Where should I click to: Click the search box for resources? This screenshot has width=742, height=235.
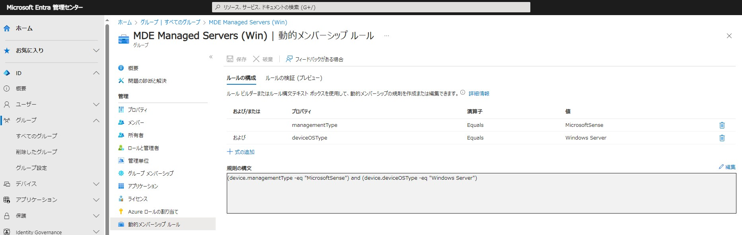[x=371, y=7]
